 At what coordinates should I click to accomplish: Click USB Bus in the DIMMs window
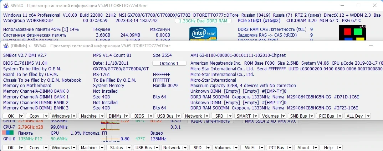point(165,116)
